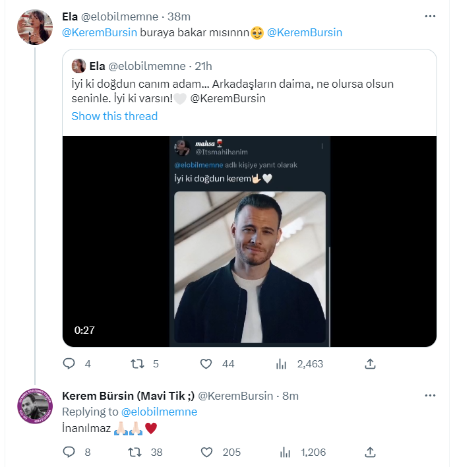Open Kerem Bürsin's profile avatar

35,407
